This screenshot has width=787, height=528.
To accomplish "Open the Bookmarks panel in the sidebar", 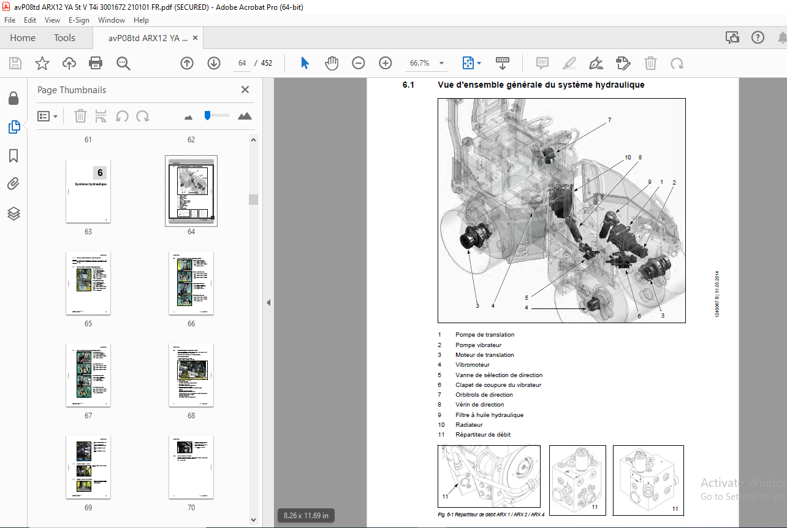I will [x=13, y=156].
